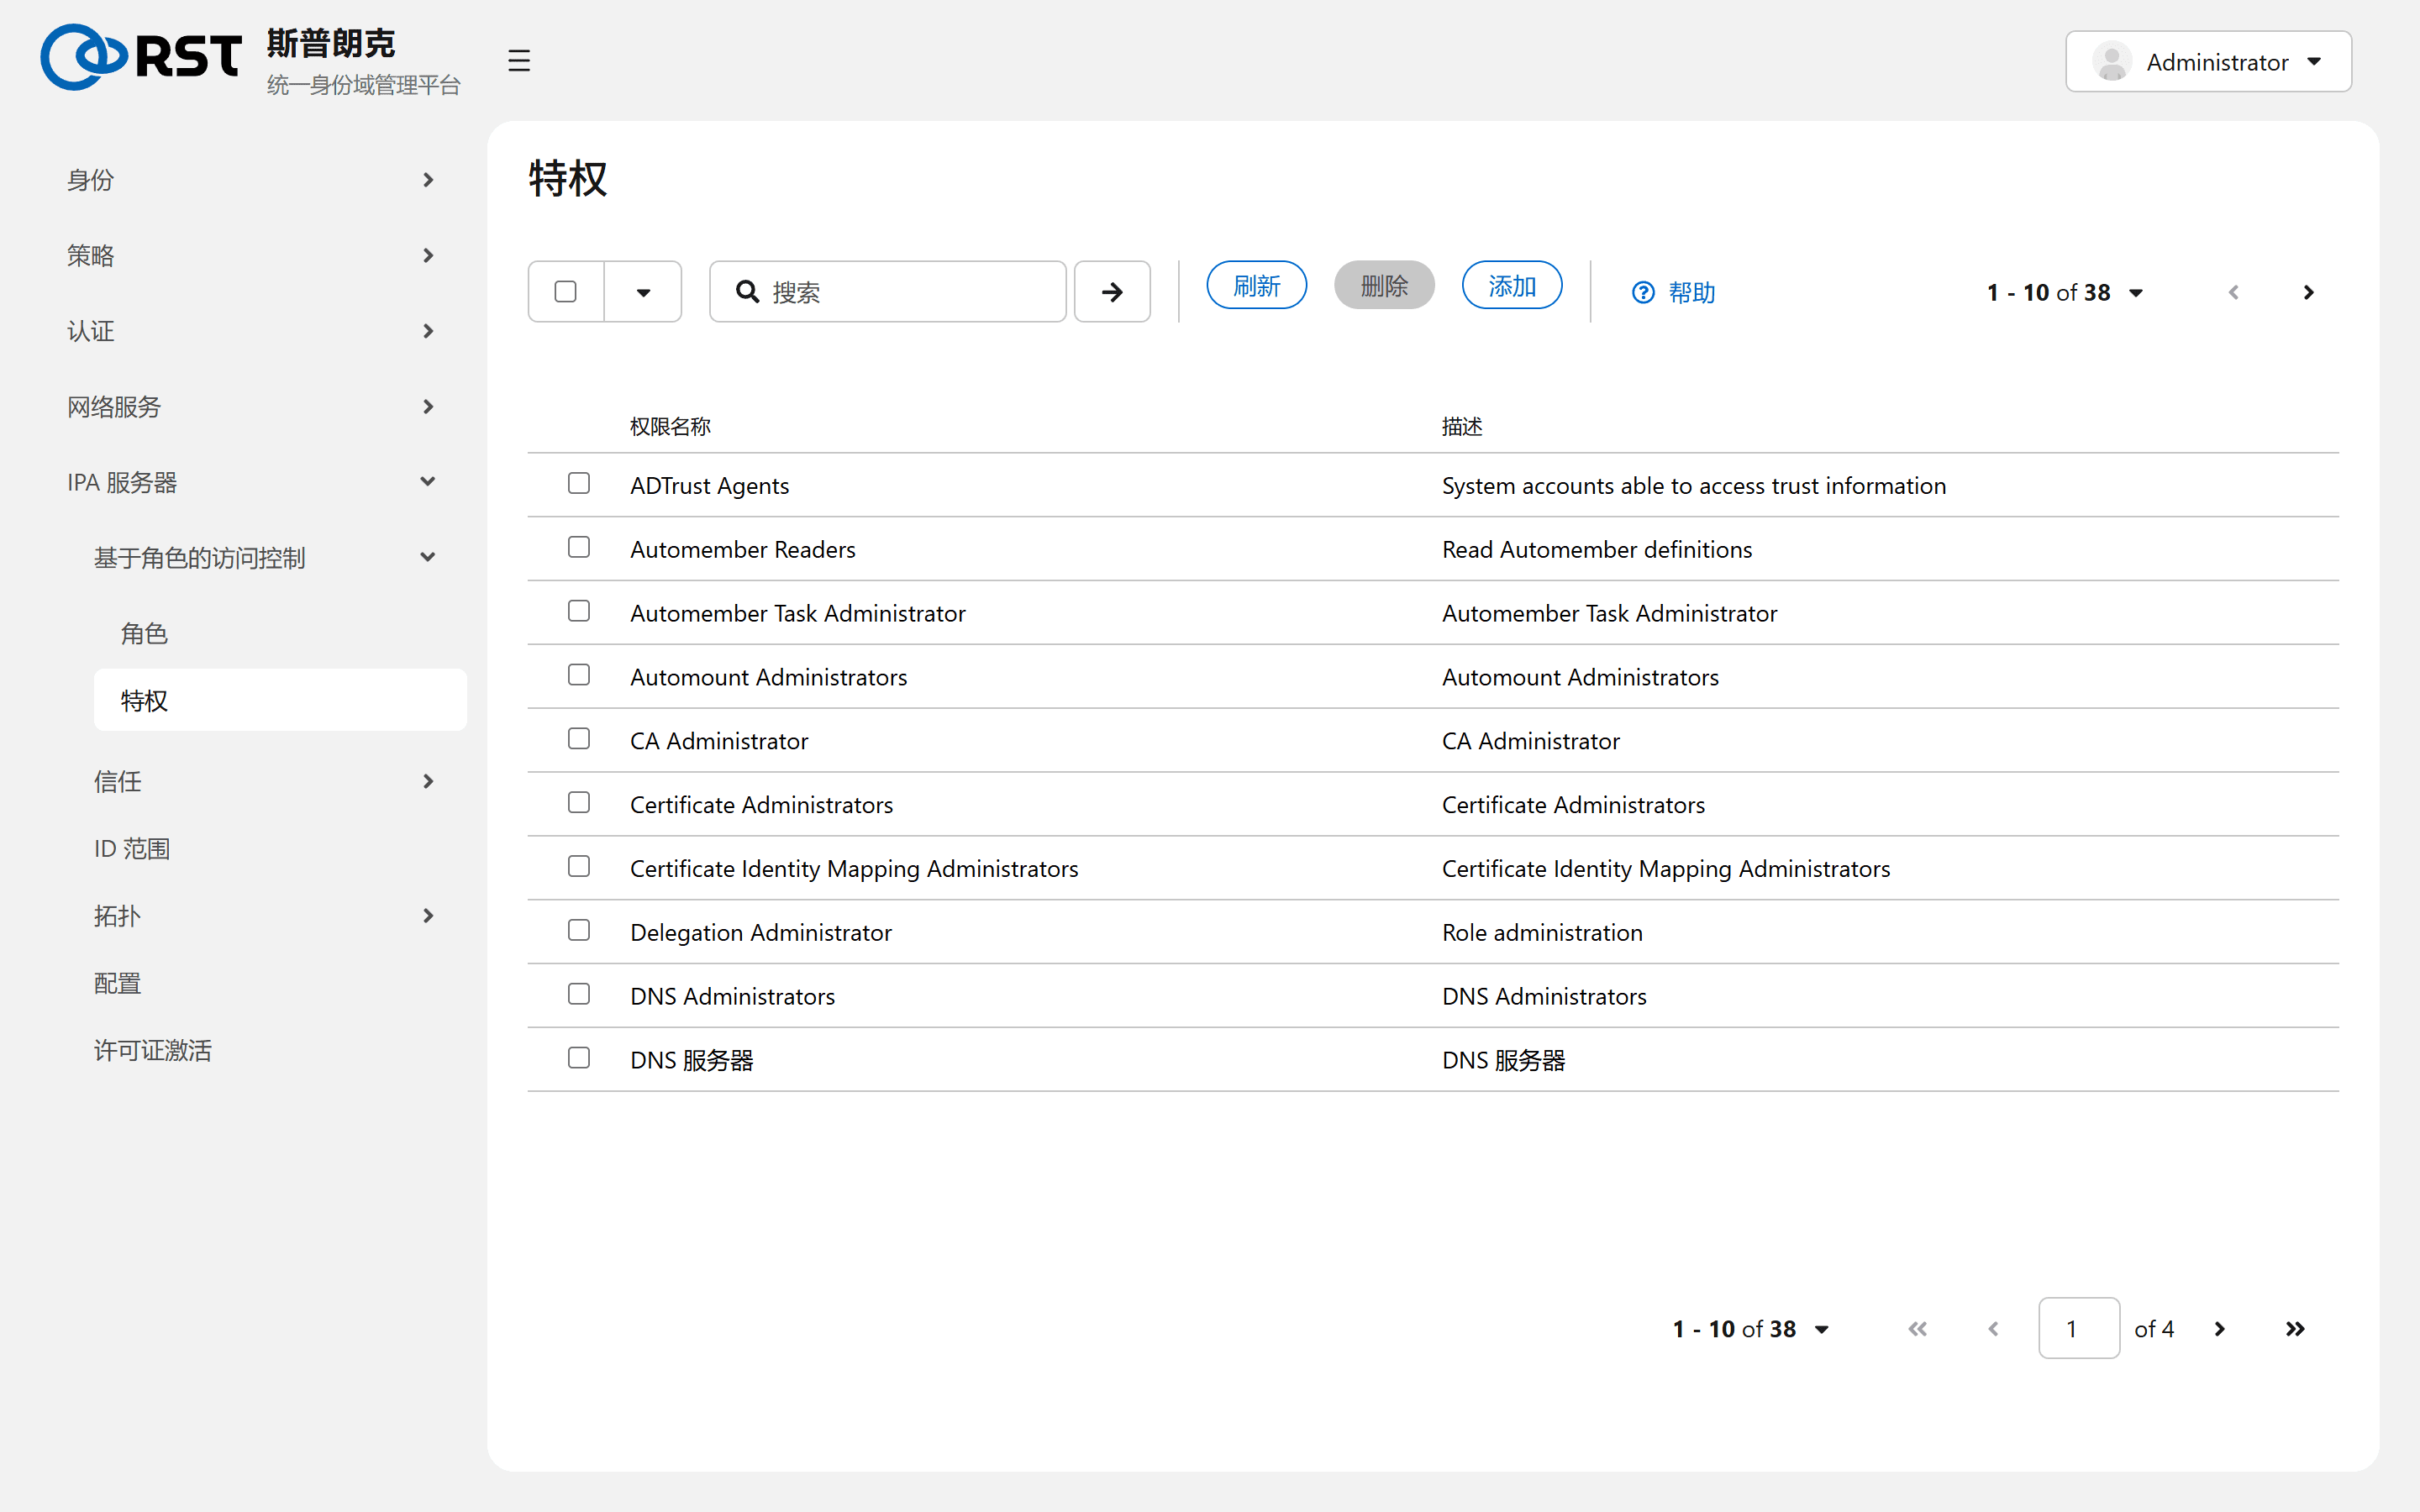Click the 添加 button
The image size is (2420, 1512).
click(x=1512, y=286)
